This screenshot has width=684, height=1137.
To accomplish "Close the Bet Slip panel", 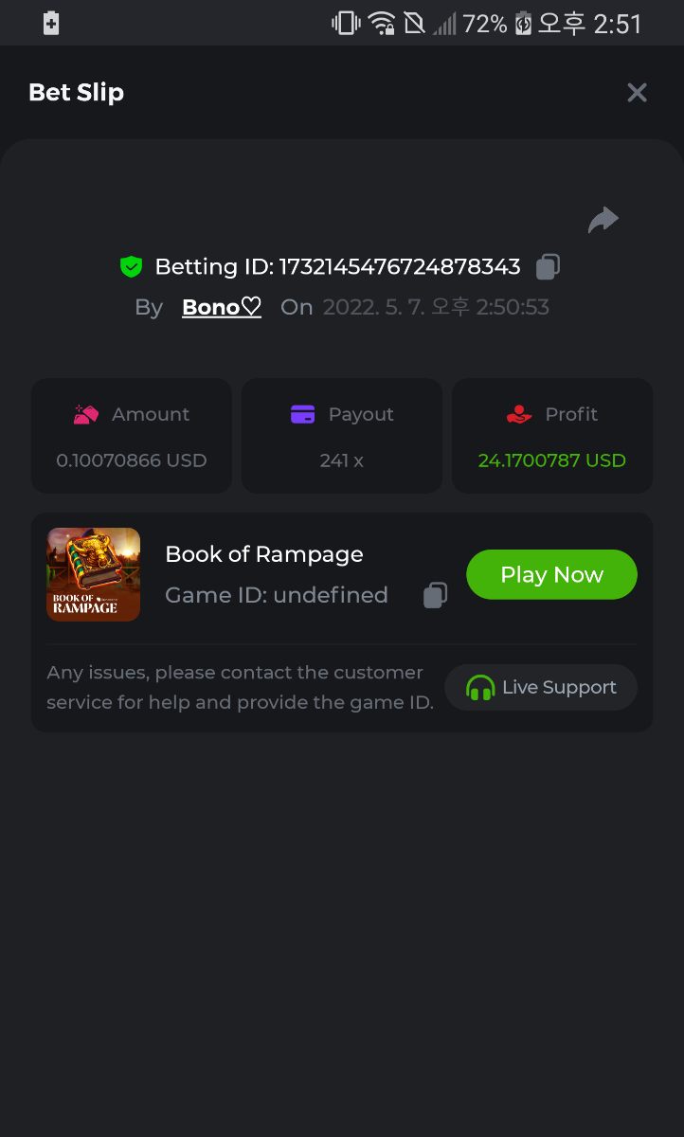I will [x=637, y=92].
